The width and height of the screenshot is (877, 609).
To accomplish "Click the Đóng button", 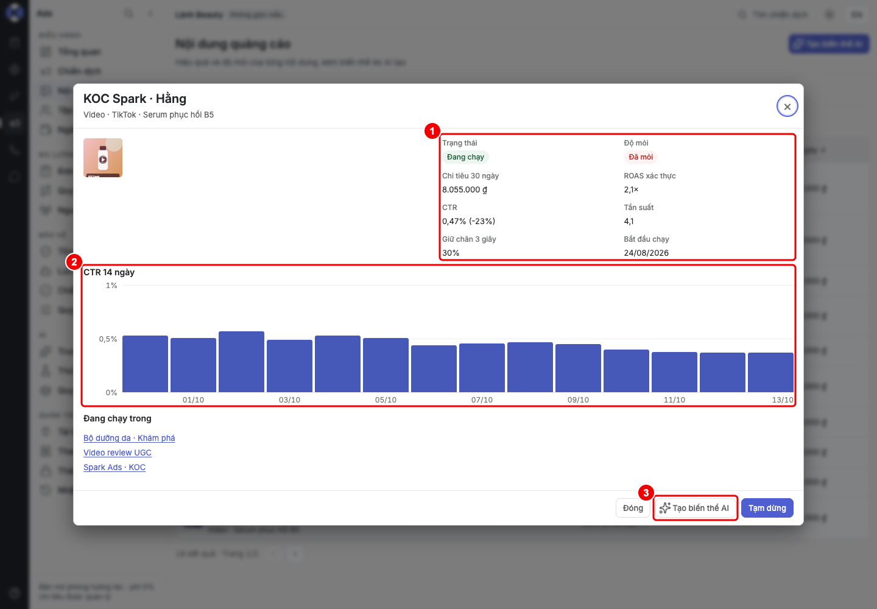I will point(633,508).
